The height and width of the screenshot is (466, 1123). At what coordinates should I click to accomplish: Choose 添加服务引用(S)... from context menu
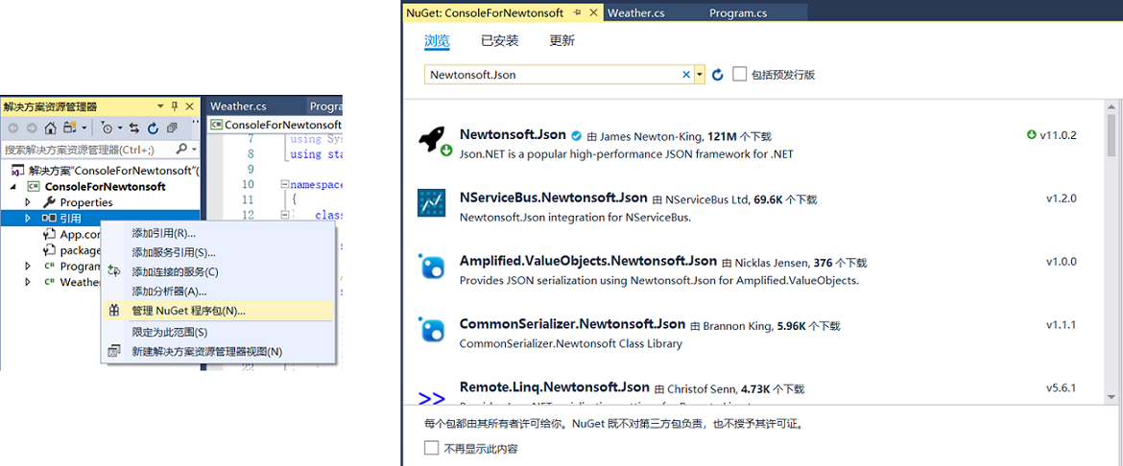click(x=218, y=252)
